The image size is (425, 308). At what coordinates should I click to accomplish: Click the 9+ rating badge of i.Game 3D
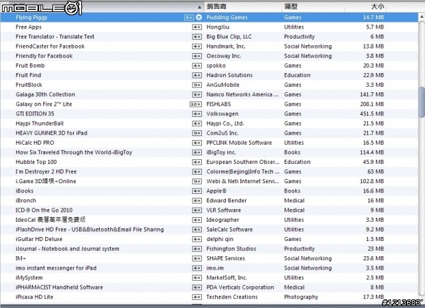click(x=197, y=181)
